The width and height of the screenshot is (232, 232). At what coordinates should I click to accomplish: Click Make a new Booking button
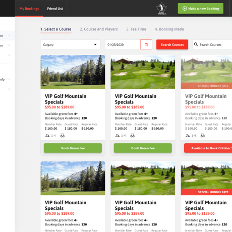tap(201, 9)
